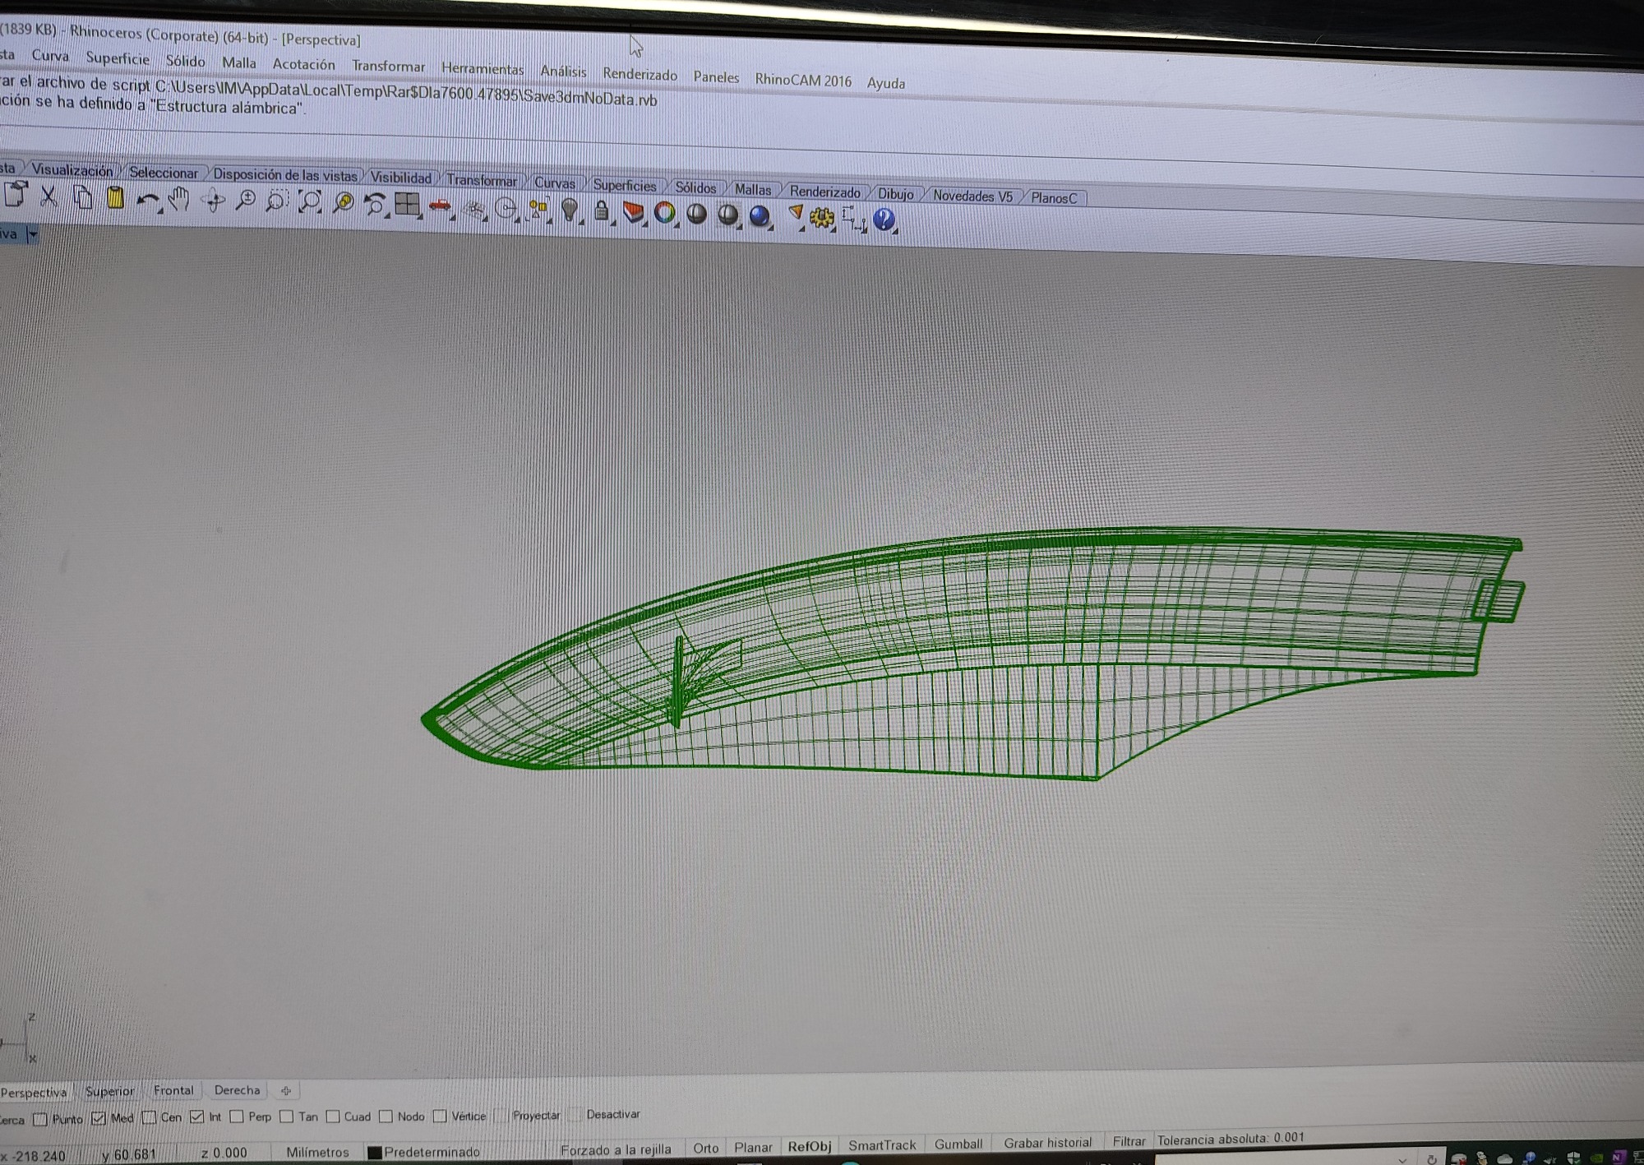Select the Pan hand tool

(x=179, y=200)
